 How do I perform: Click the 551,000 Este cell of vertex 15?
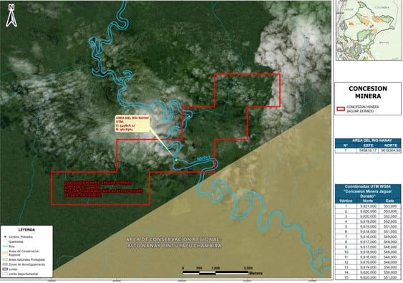click(391, 277)
